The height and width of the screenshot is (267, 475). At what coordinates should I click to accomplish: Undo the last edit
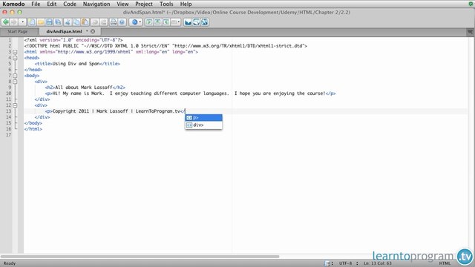[95, 22]
